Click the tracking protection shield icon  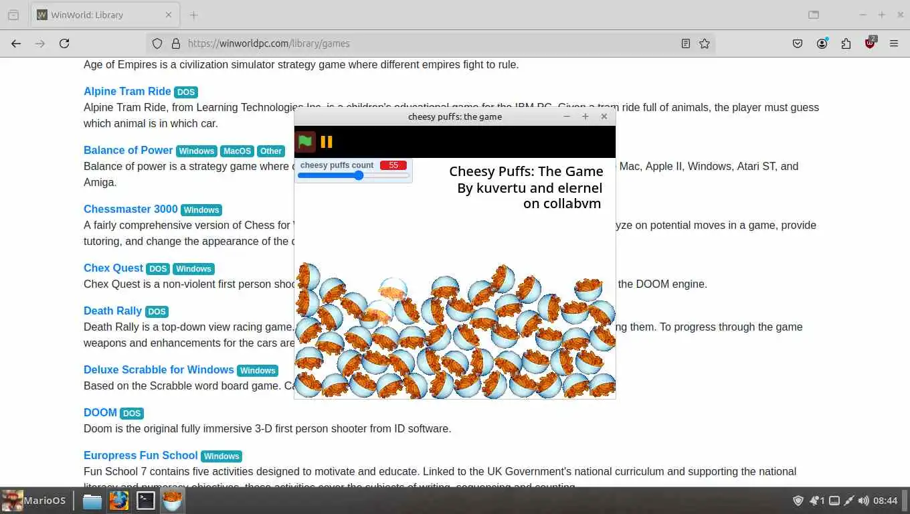pos(157,44)
